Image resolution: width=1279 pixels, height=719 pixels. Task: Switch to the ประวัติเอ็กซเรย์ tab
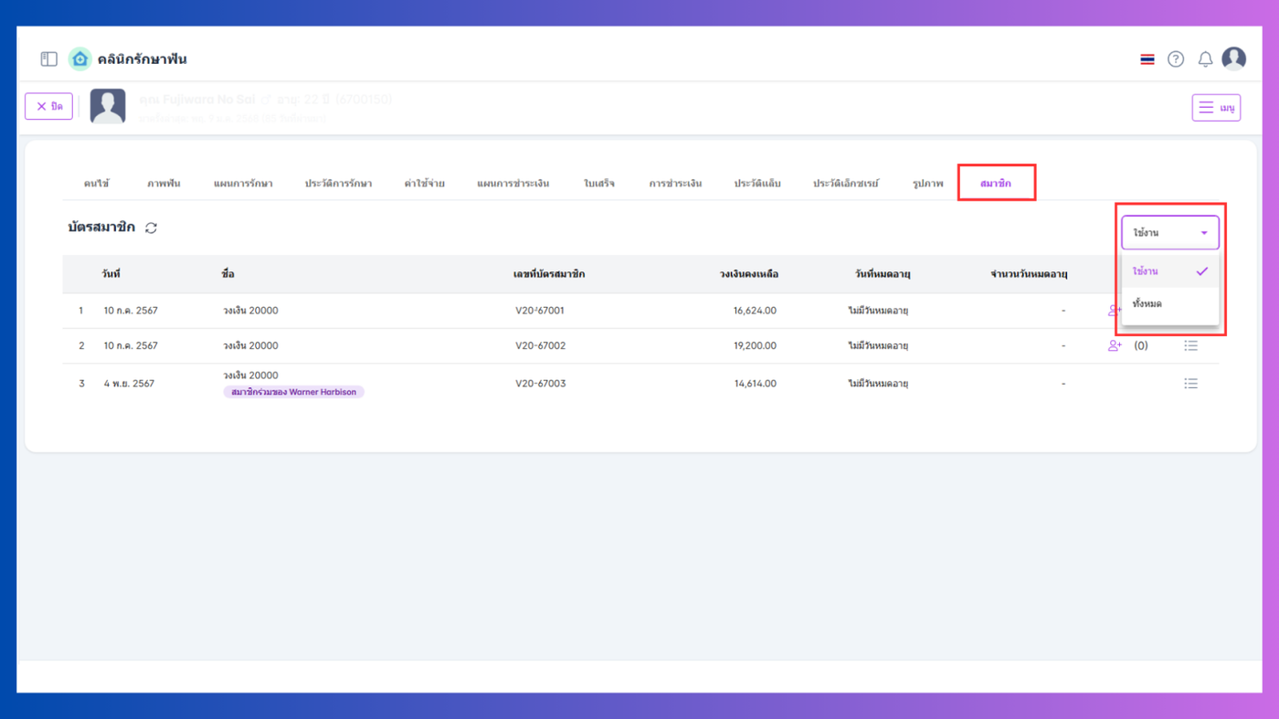(846, 184)
